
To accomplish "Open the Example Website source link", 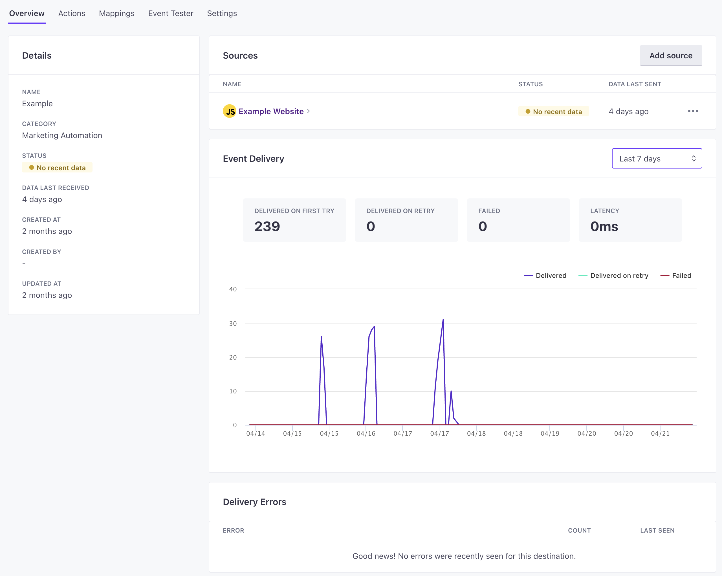I will 271,111.
